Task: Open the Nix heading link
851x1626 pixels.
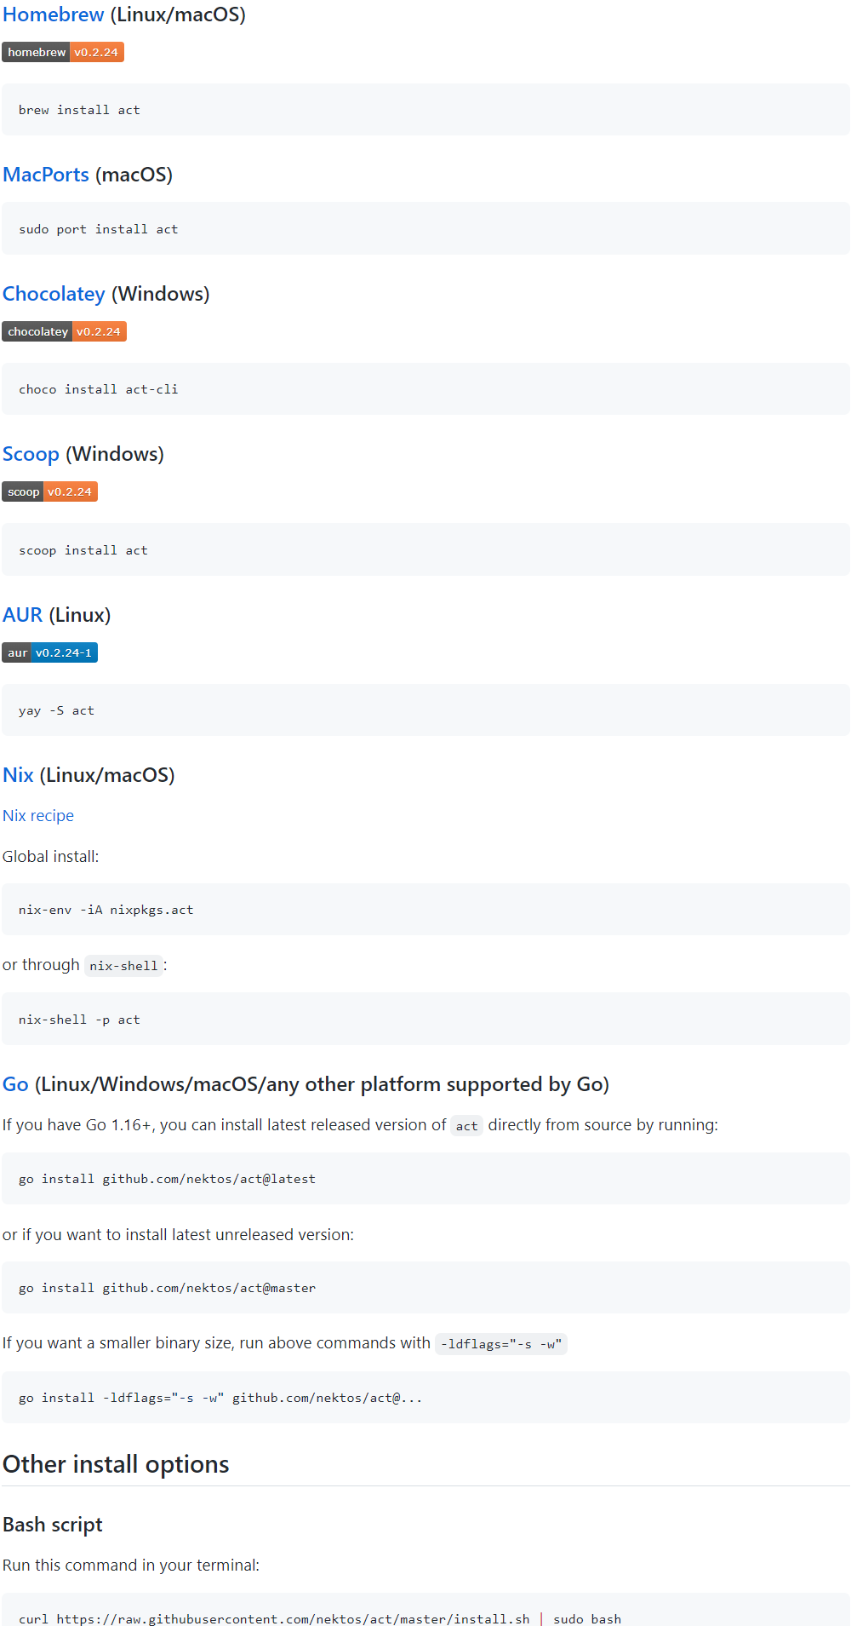Action: (18, 775)
